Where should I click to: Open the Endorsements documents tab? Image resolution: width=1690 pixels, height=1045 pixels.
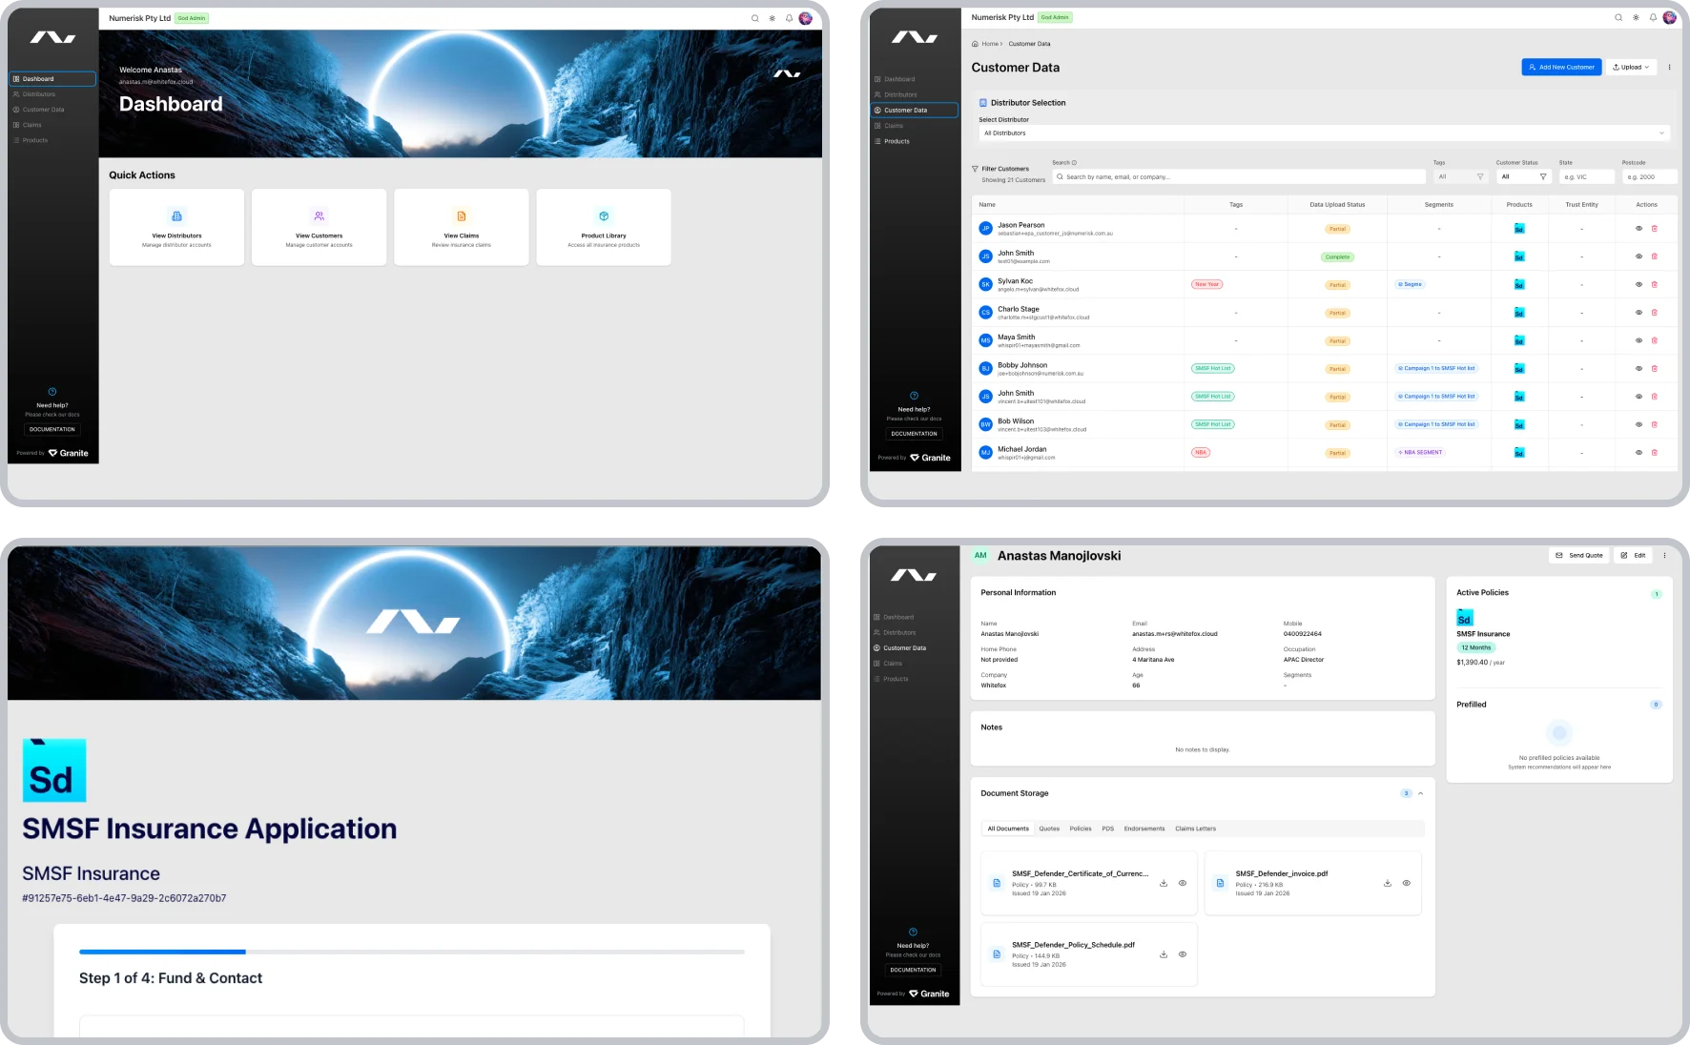tap(1144, 829)
